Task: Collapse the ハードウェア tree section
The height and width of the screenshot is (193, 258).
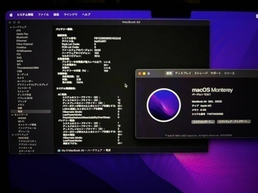Action: pos(11,27)
